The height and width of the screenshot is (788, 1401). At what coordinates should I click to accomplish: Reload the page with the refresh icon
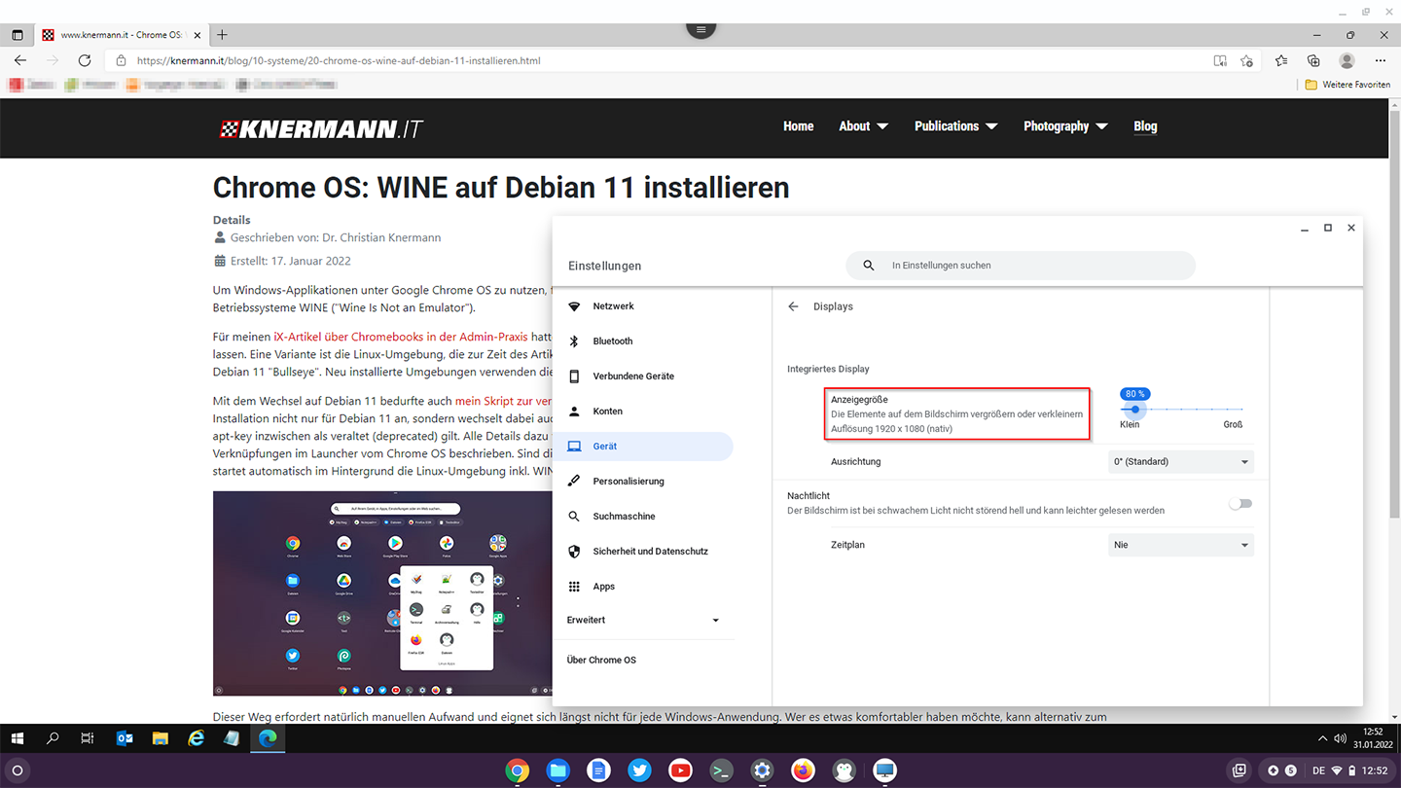tap(85, 60)
